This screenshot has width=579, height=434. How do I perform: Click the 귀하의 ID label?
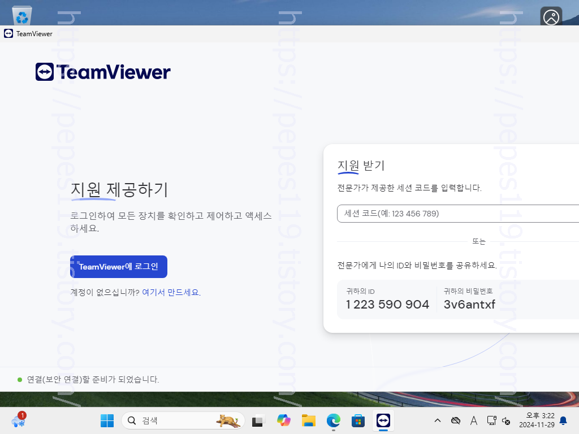coord(360,291)
